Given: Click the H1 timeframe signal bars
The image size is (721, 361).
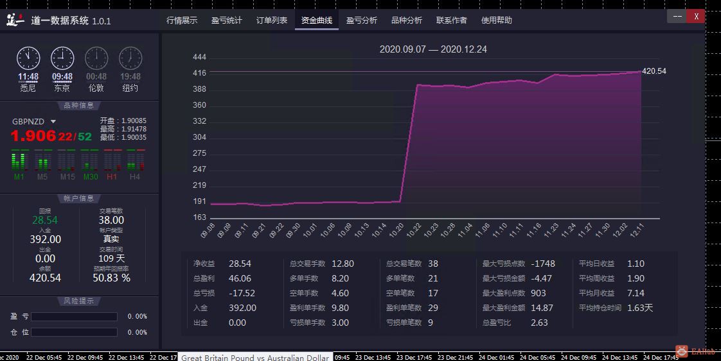Looking at the screenshot, I should tap(112, 160).
